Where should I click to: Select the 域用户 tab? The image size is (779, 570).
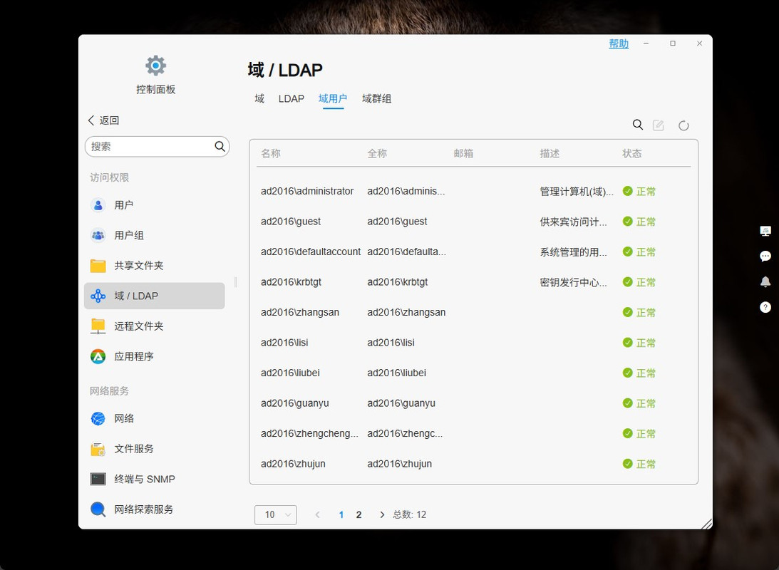click(x=333, y=98)
